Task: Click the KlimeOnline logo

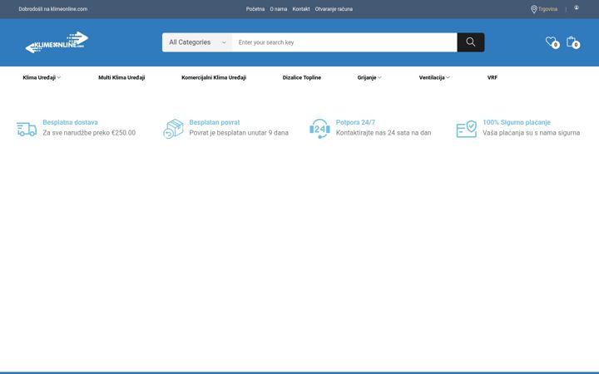Action: [x=57, y=42]
